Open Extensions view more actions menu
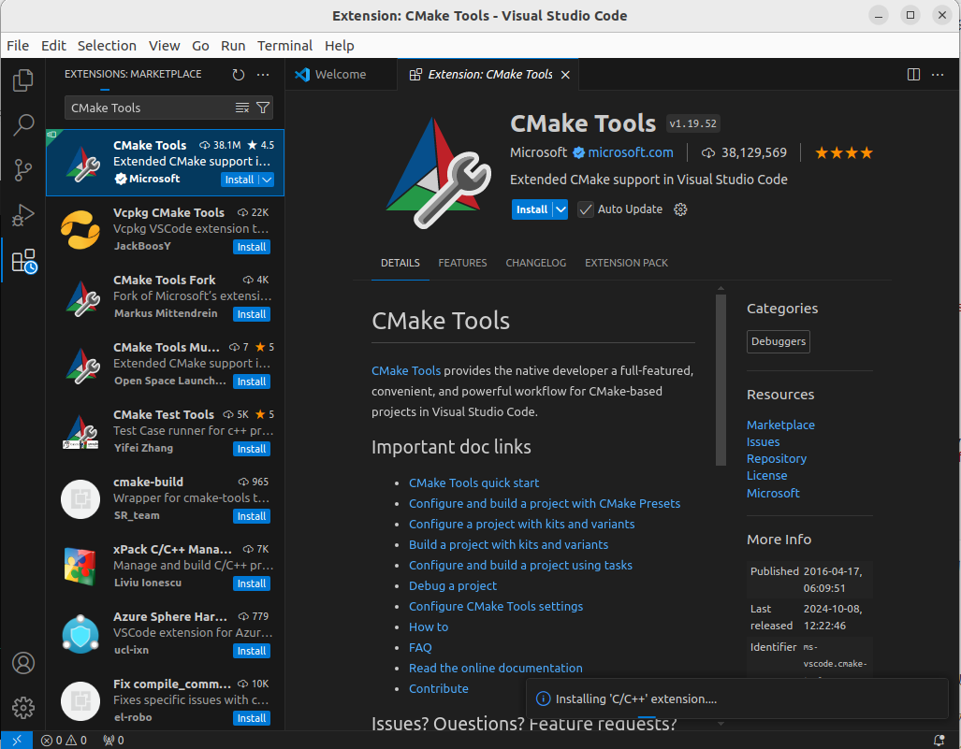Viewport: 961px width, 749px height. 263,74
